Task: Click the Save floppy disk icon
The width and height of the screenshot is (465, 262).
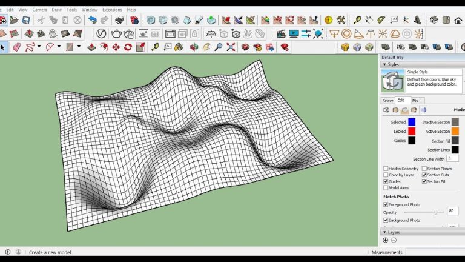Action: 26,20
